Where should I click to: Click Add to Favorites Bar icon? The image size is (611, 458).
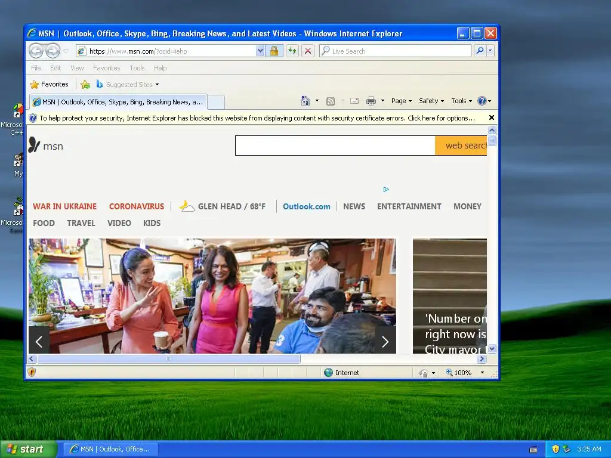[x=85, y=84]
